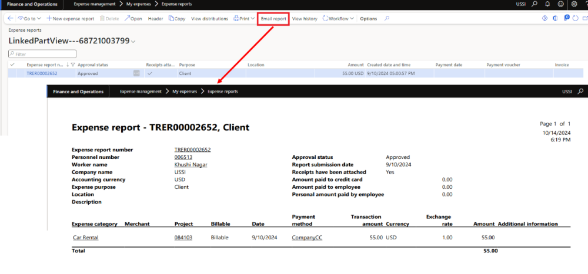
Task: Click the Approval status column header
Action: pos(93,65)
